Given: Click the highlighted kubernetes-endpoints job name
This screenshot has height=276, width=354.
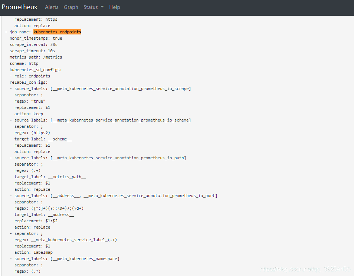Looking at the screenshot, I should (57, 32).
